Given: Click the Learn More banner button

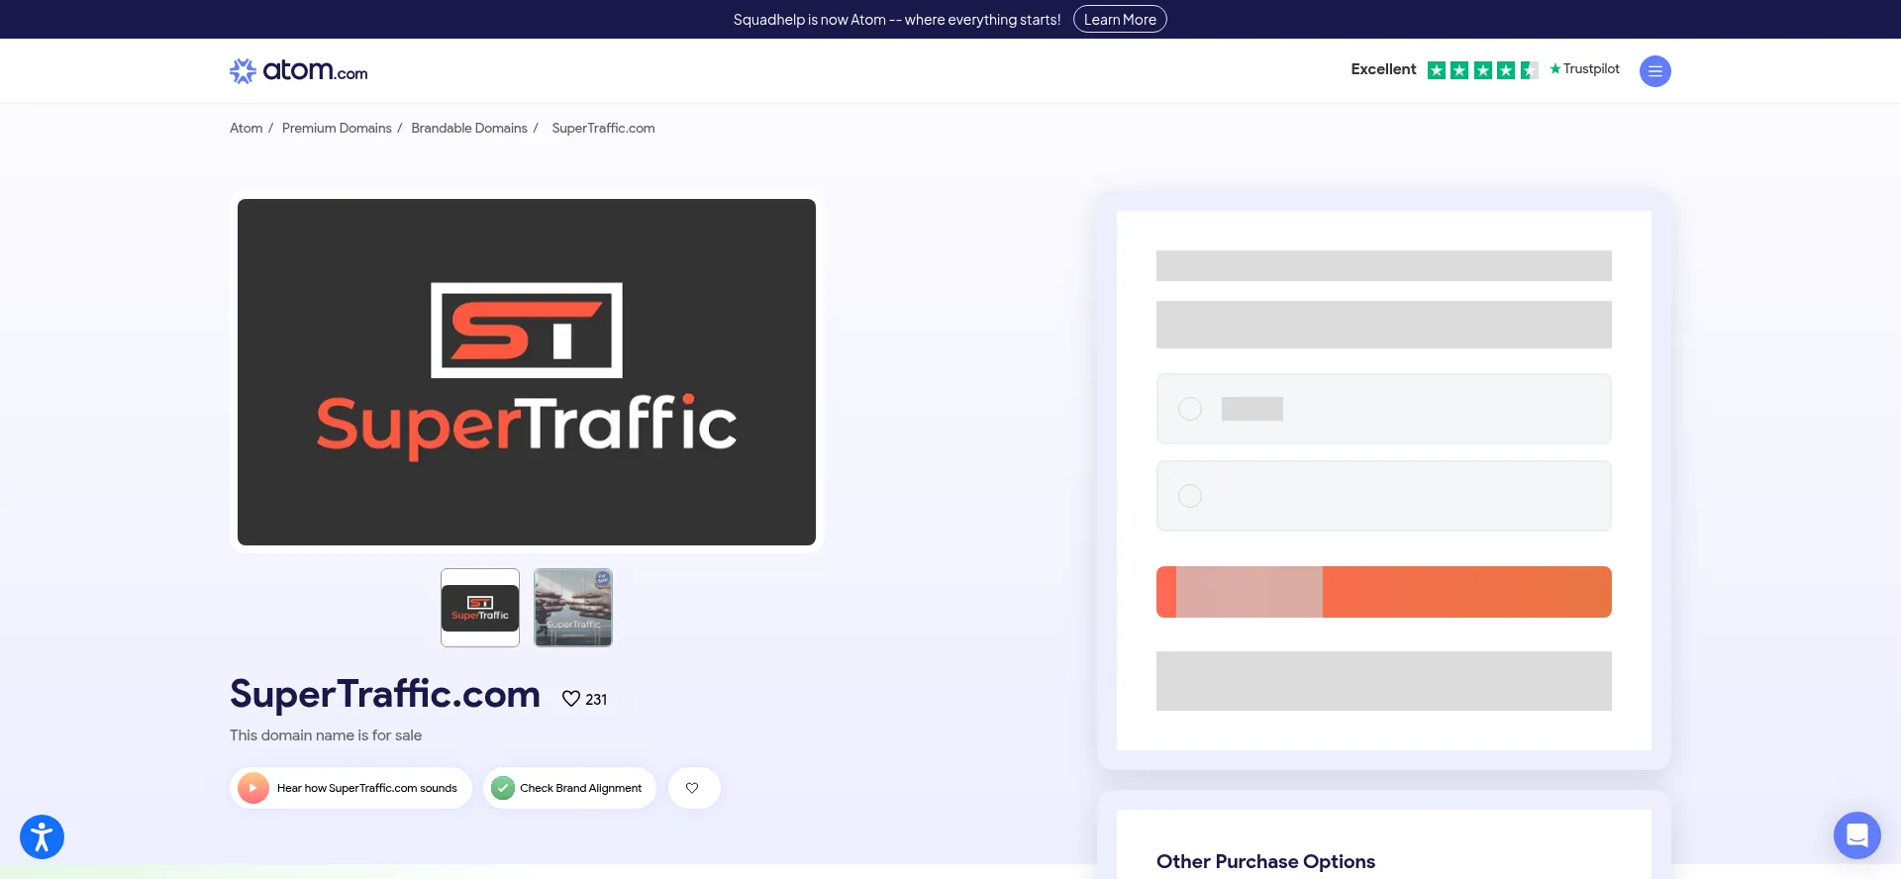Looking at the screenshot, I should (x=1120, y=19).
